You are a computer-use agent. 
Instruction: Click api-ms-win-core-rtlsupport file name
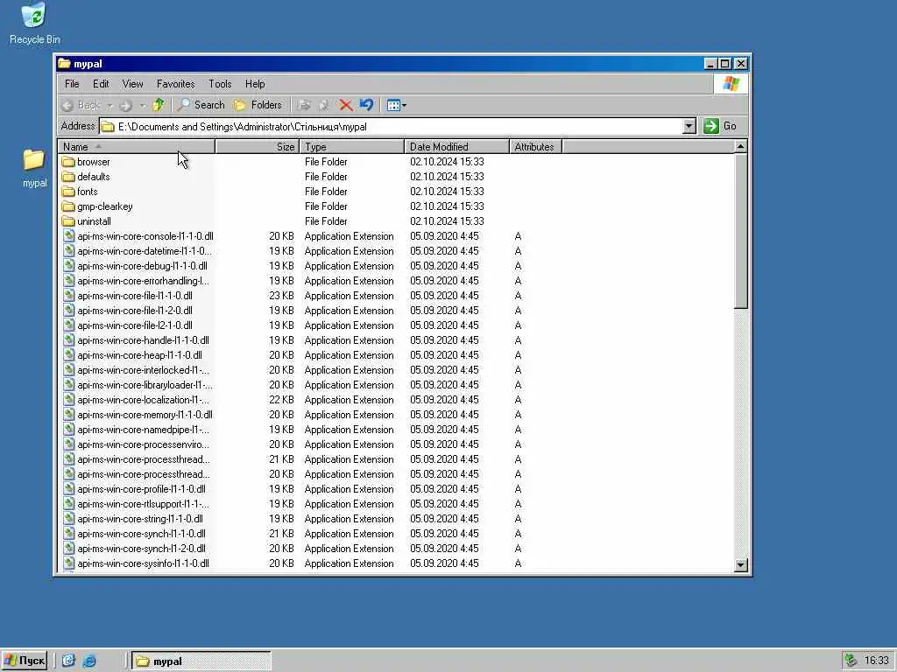click(x=143, y=503)
